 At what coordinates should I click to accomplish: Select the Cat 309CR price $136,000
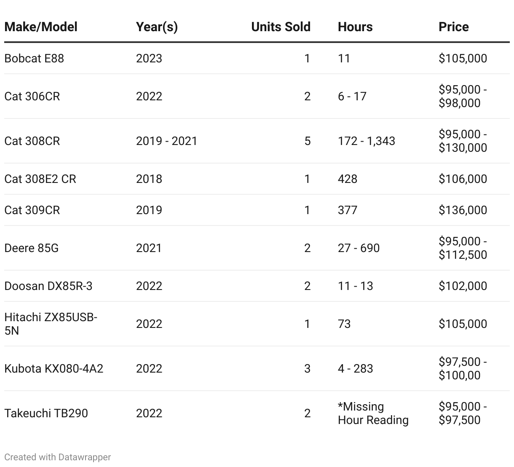(463, 210)
